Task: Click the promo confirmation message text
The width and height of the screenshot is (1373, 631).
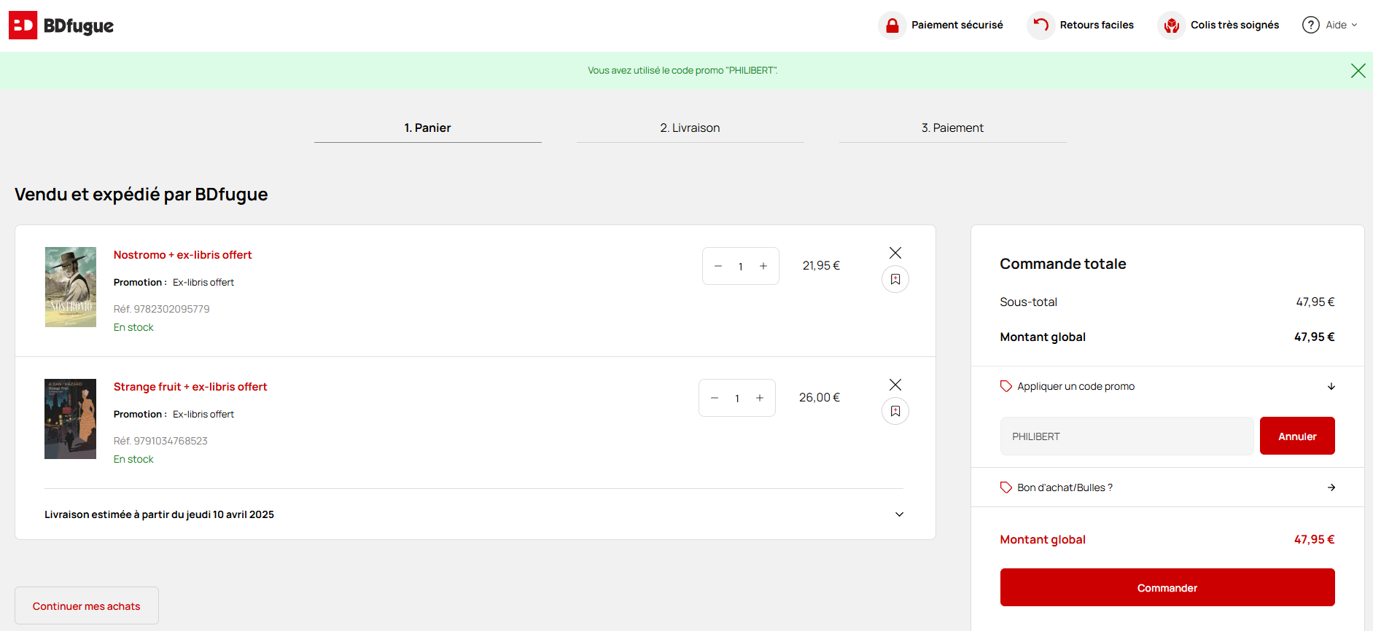Action: [682, 71]
